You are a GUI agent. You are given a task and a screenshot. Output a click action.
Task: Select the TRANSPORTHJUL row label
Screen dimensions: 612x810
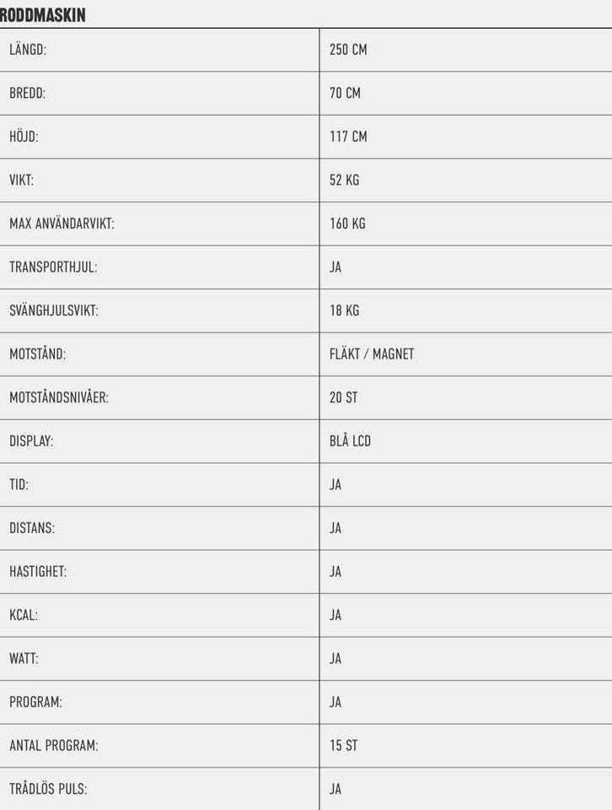click(53, 267)
